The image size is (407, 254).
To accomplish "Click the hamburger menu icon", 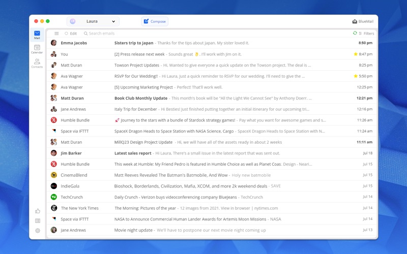I will (x=56, y=34).
